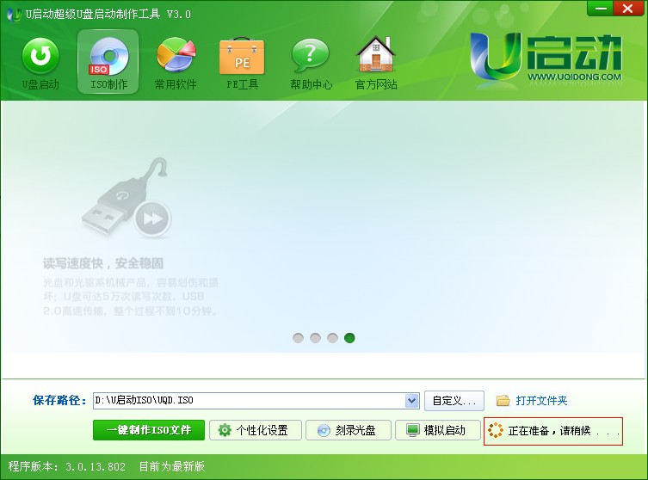Click 程序版本: 3.0.13.802 status text

(x=66, y=467)
